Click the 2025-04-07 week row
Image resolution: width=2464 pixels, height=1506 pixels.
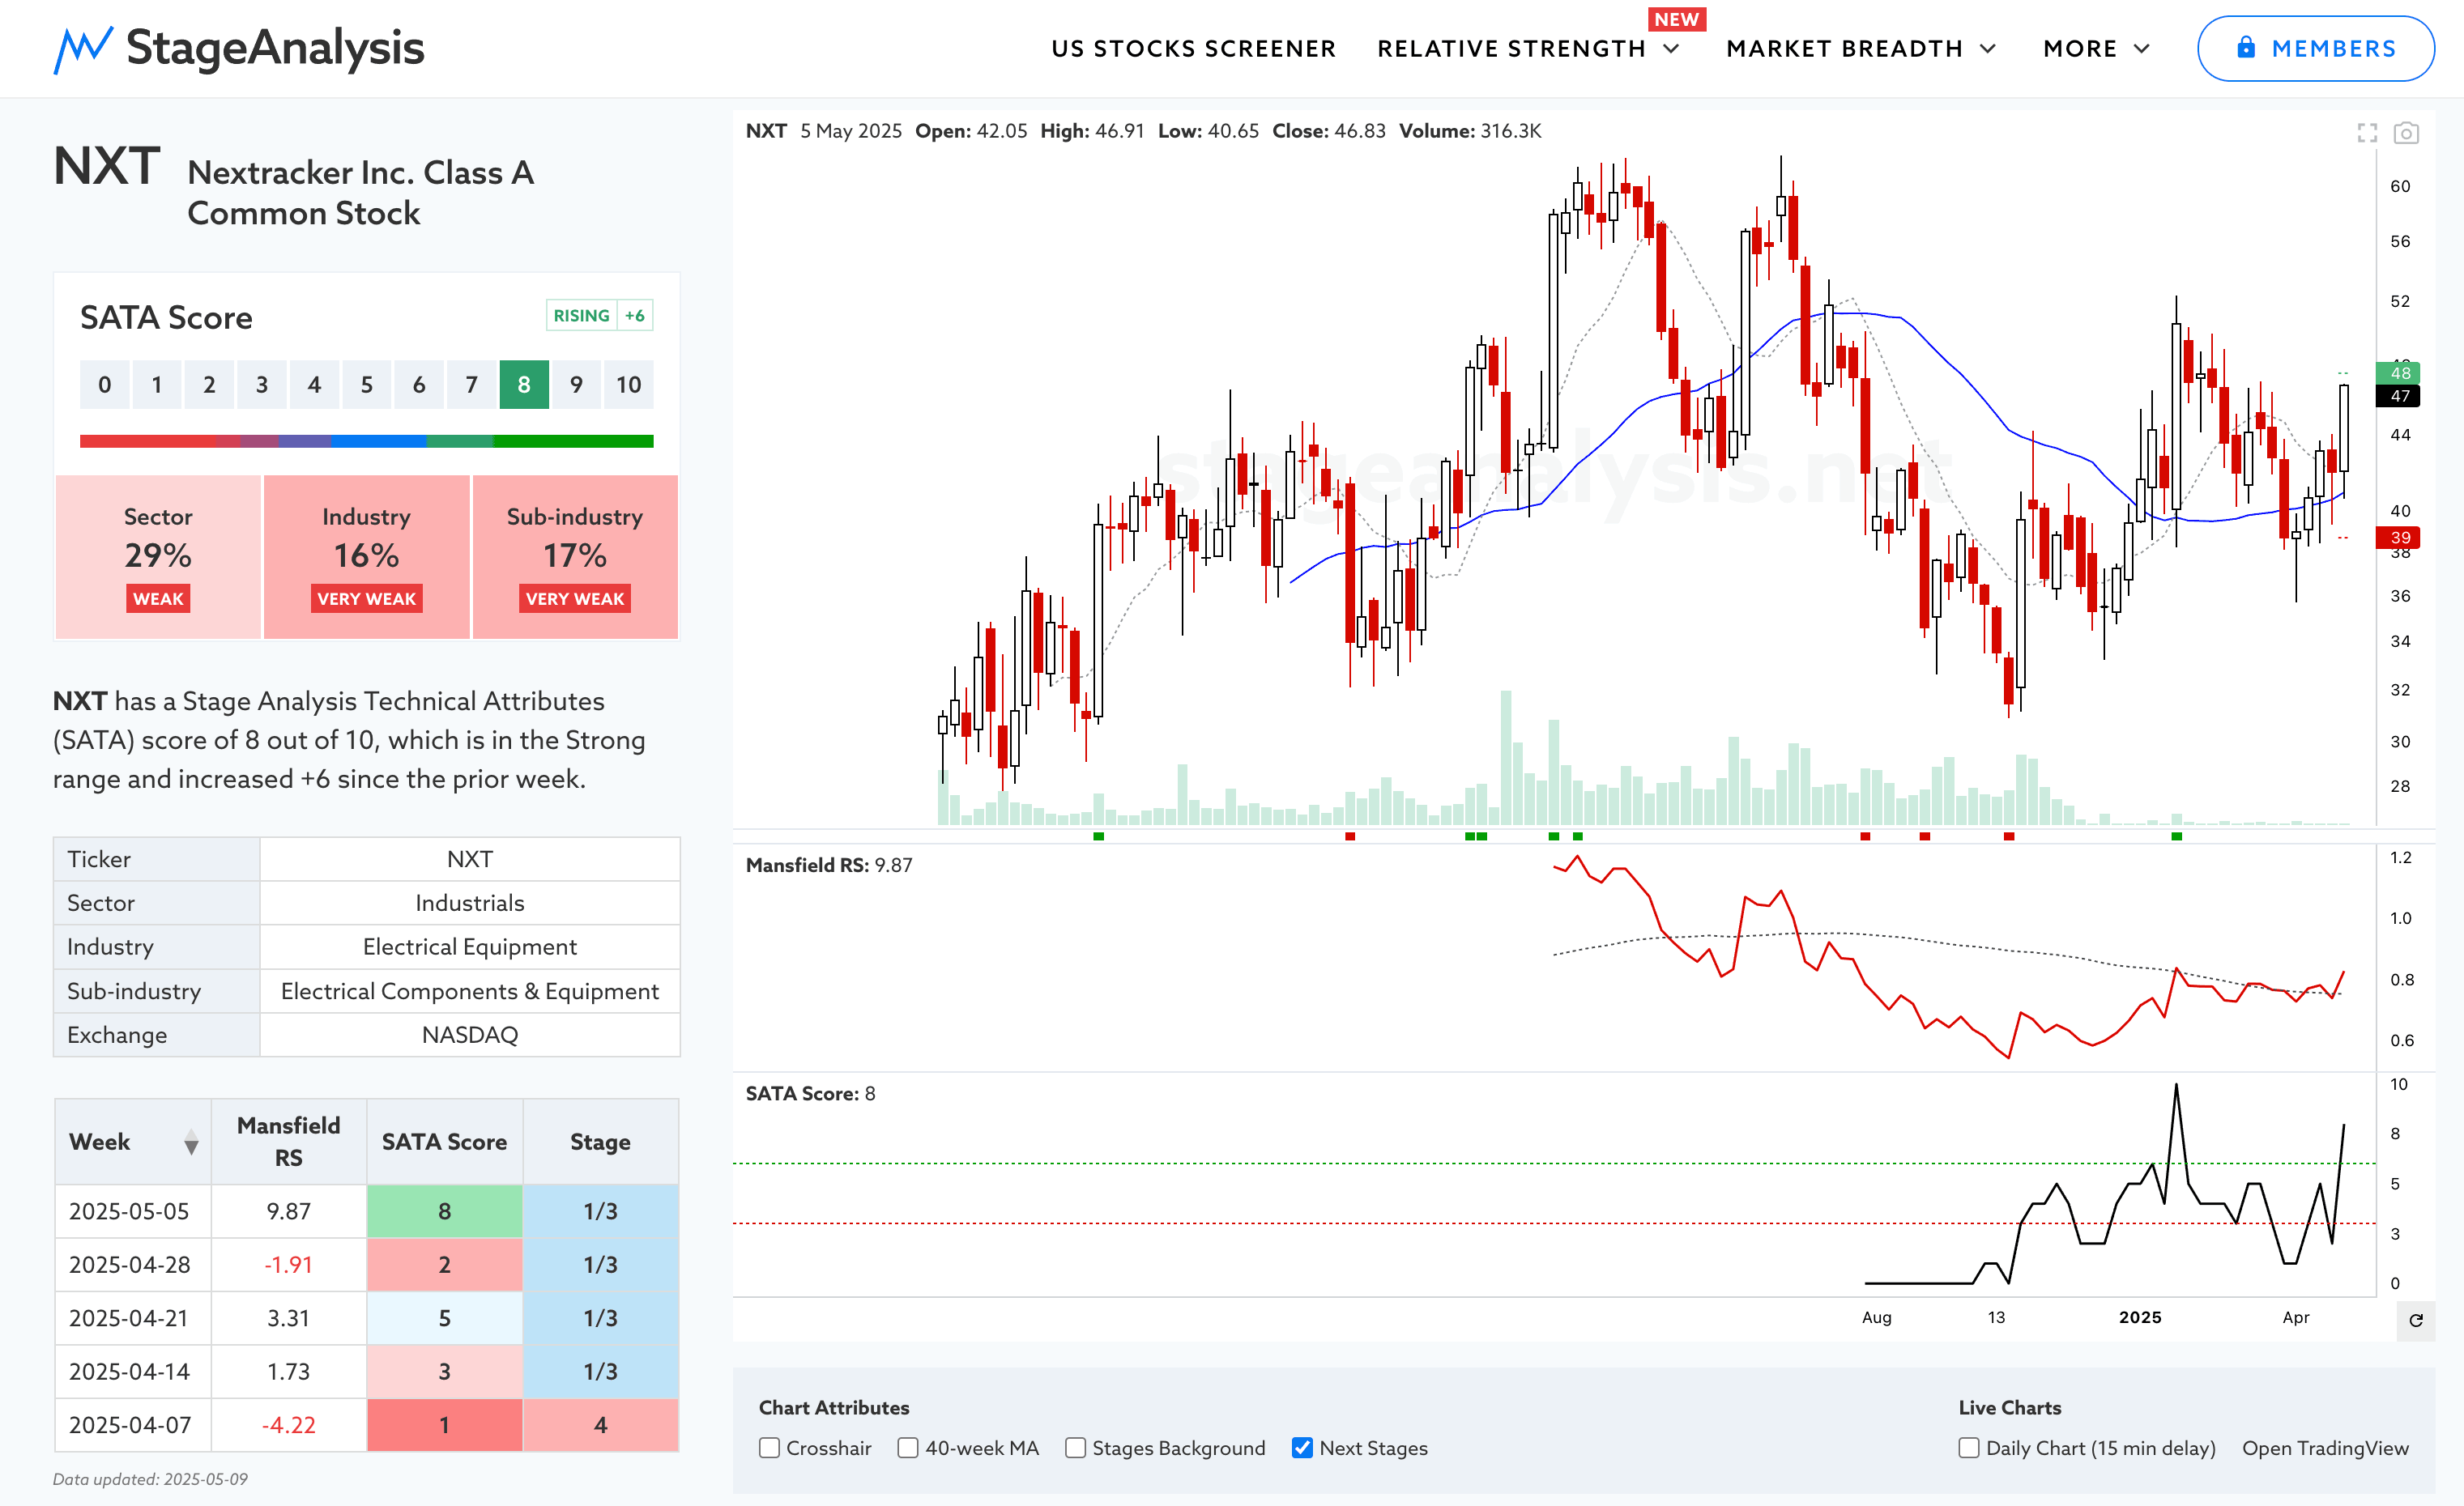pyautogui.click(x=366, y=1424)
